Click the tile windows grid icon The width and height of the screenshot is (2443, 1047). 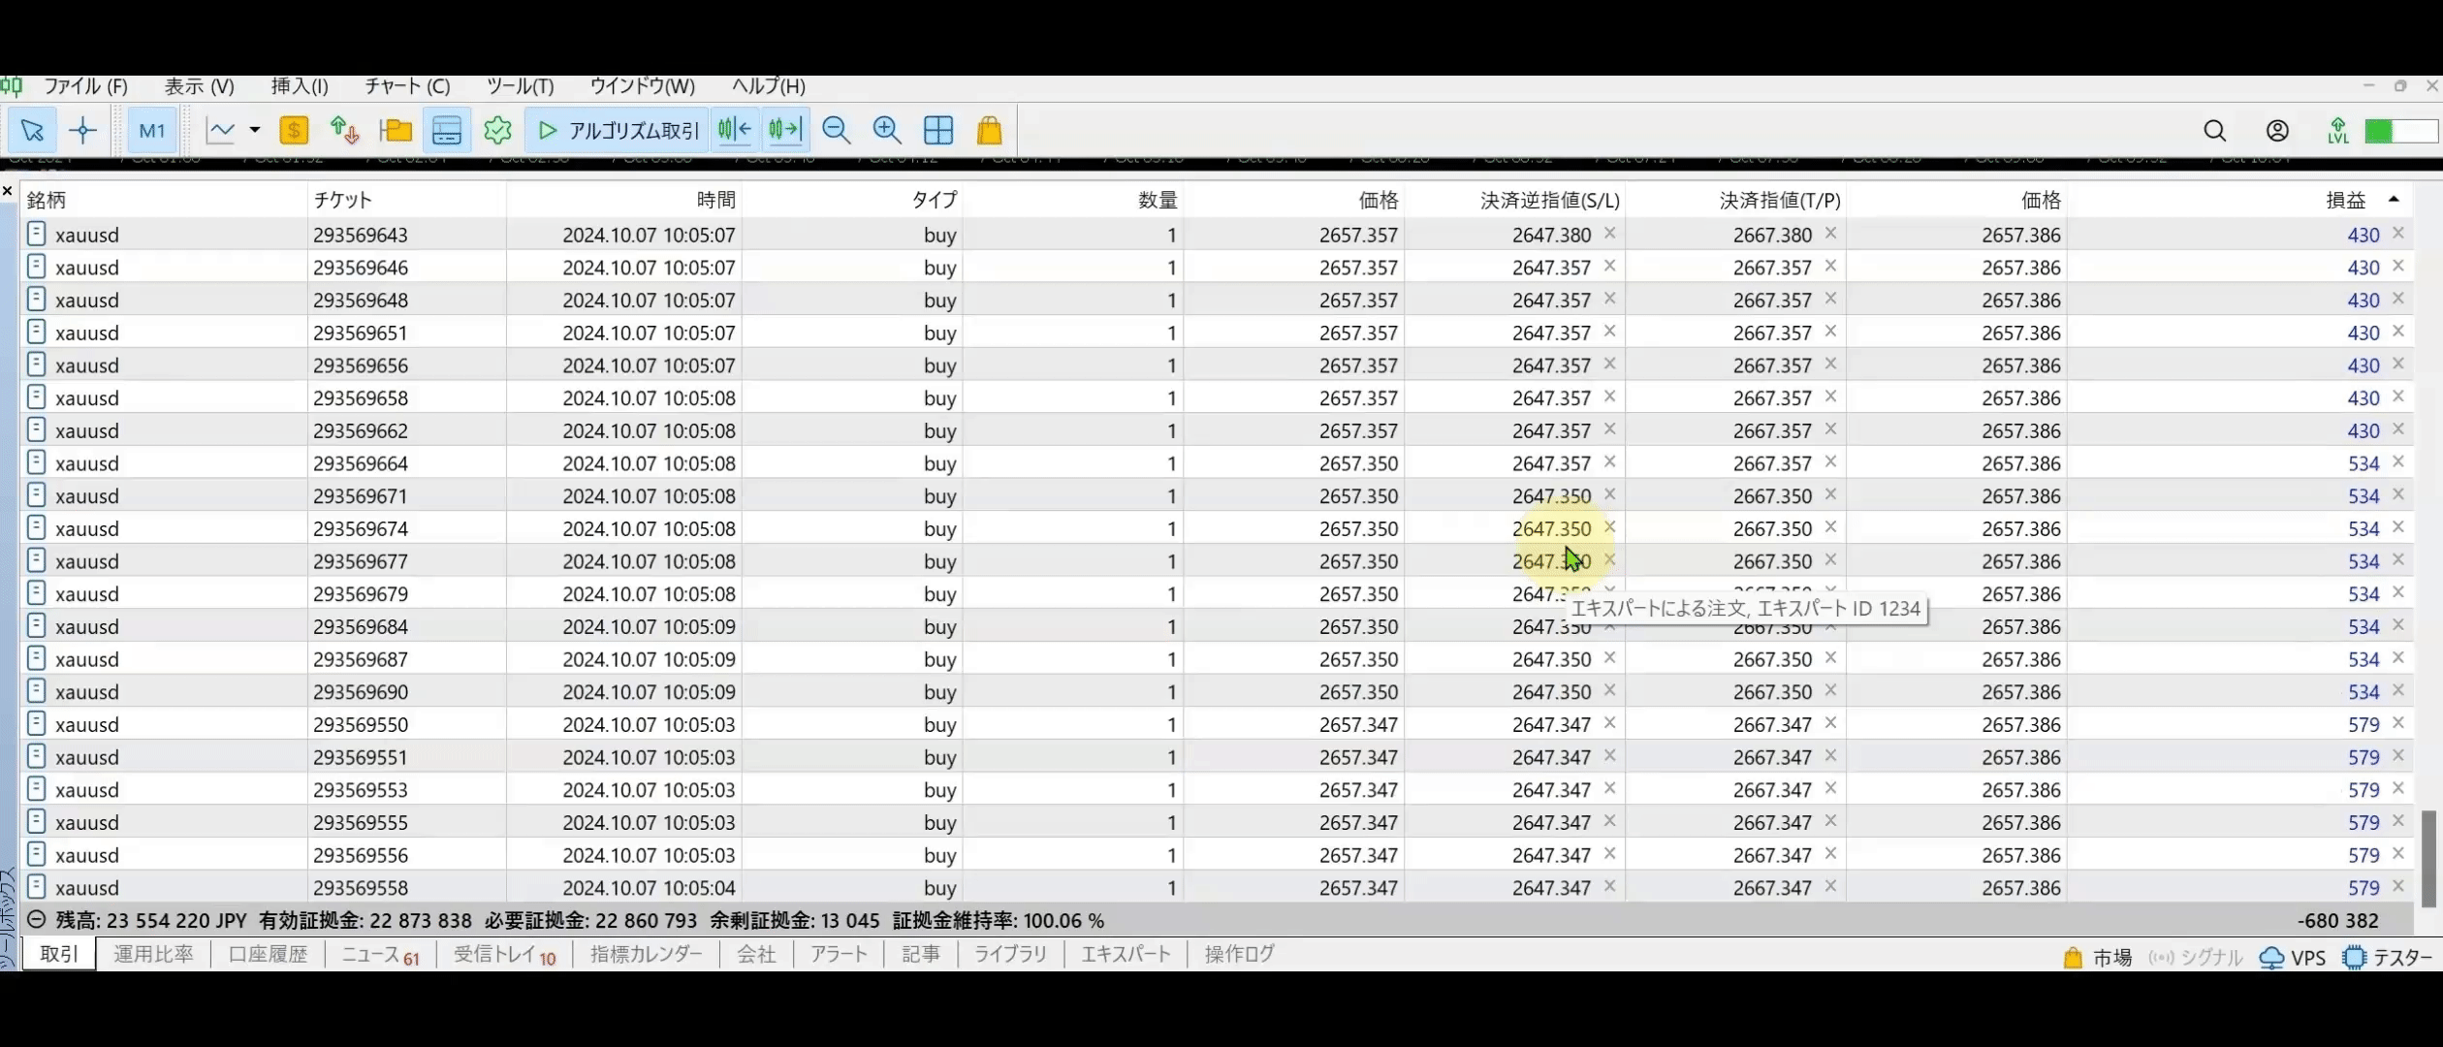point(938,130)
